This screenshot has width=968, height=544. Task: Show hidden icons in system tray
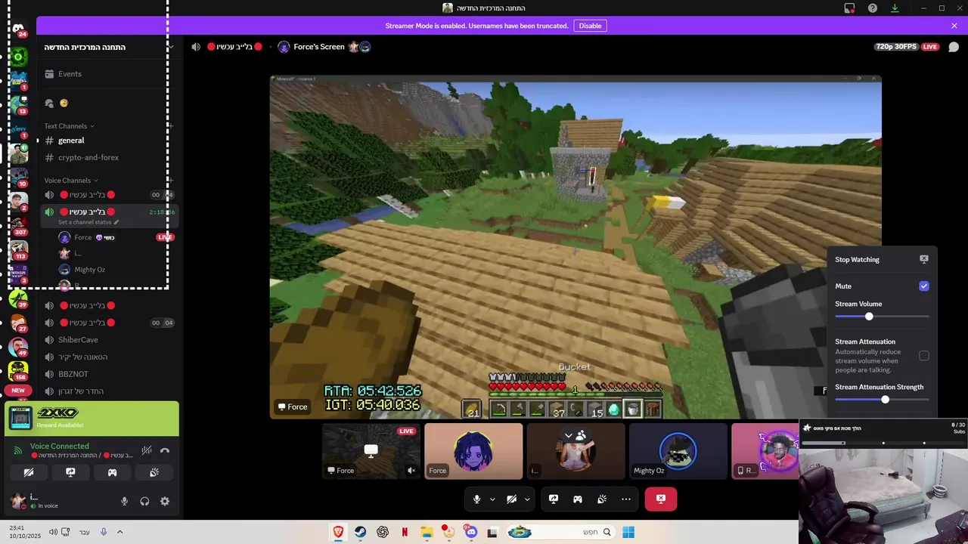[119, 532]
